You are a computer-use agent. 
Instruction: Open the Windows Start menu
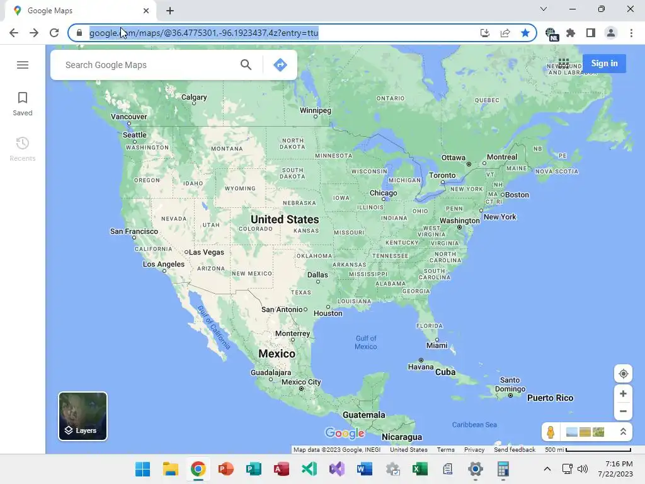tap(143, 469)
